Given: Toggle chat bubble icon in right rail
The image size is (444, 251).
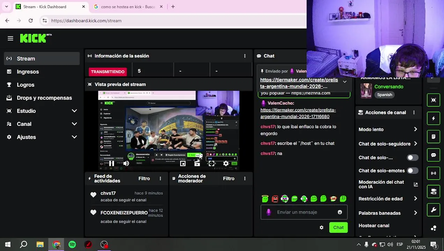Looking at the screenshot, I should tap(434, 155).
